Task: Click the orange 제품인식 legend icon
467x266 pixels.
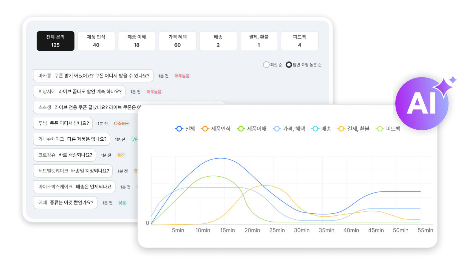Action: click(205, 129)
